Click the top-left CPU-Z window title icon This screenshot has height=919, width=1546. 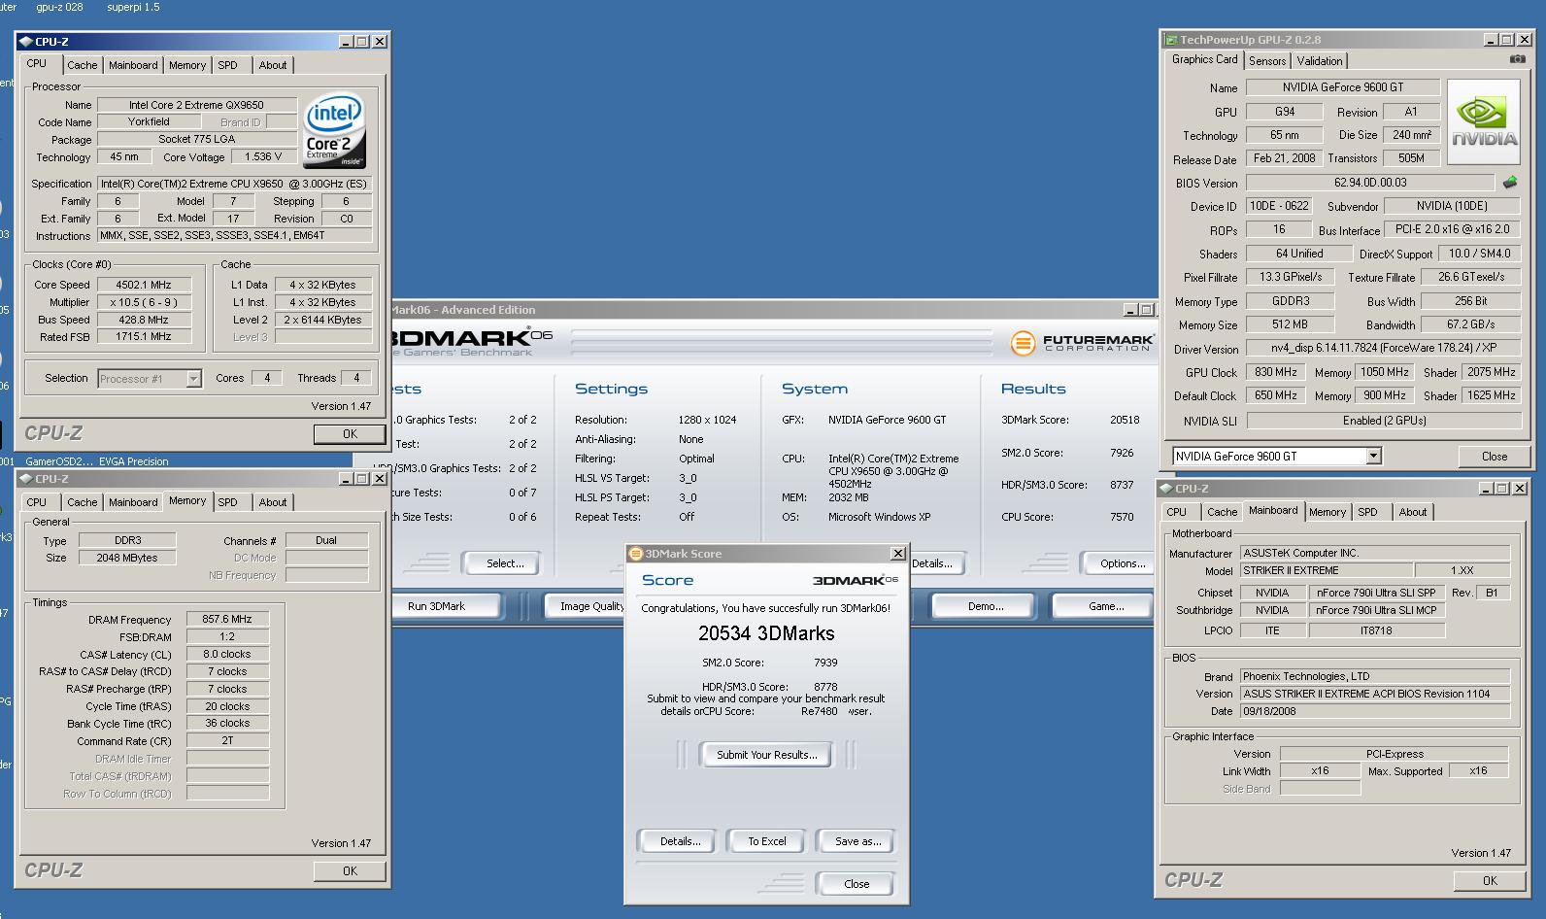tap(25, 42)
